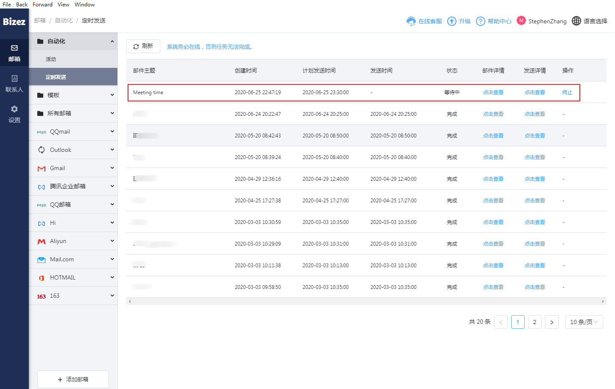
Task: View 发送详情 for the Meeting time row
Action: tap(535, 92)
